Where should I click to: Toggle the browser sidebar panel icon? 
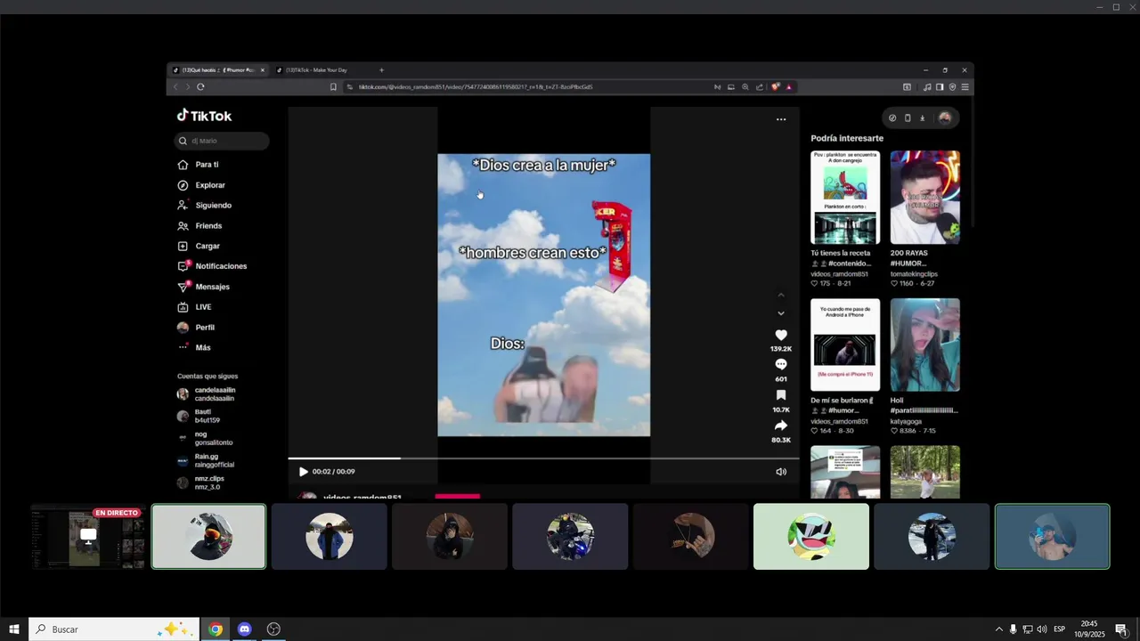coord(940,87)
